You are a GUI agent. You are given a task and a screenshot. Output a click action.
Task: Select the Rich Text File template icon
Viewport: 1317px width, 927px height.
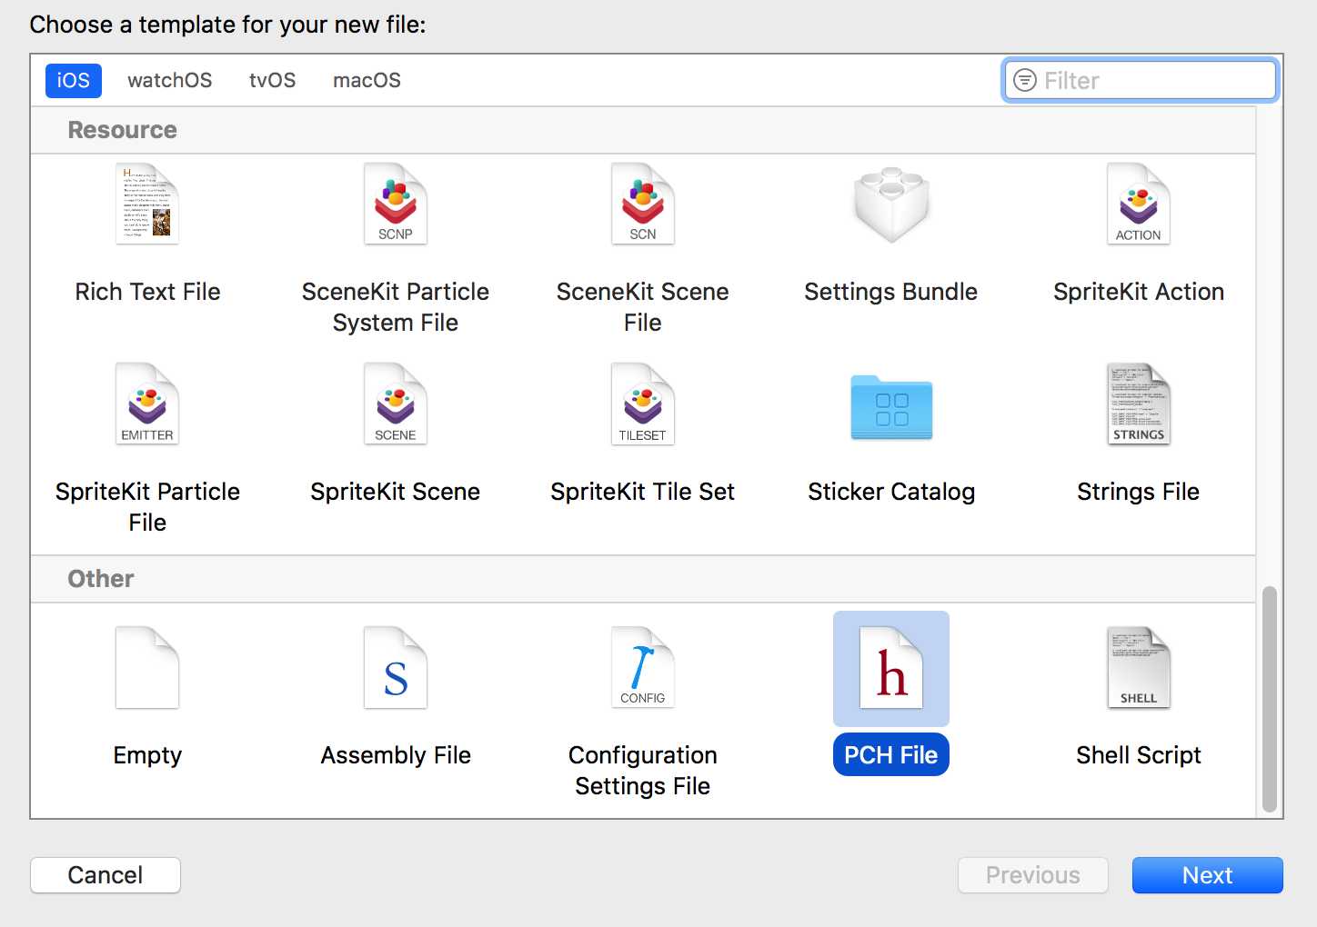click(x=147, y=204)
